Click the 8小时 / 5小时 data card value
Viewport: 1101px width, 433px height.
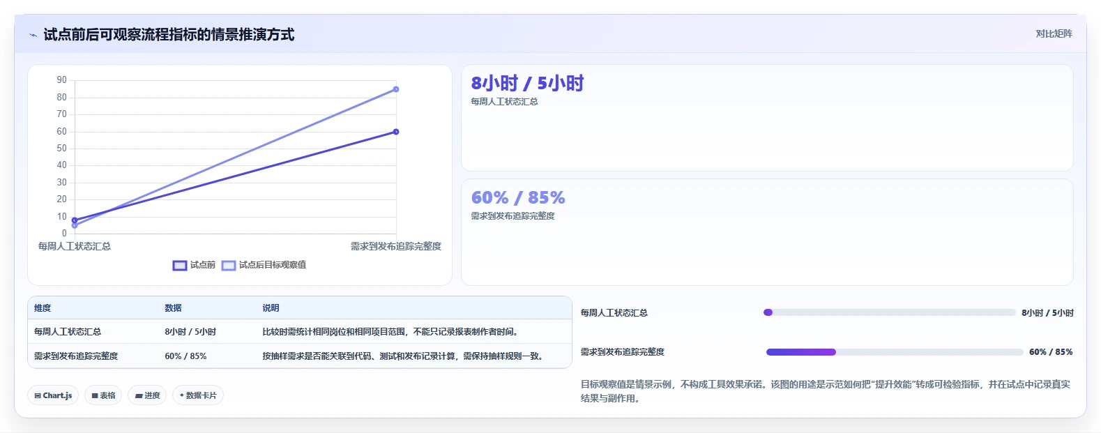[527, 84]
